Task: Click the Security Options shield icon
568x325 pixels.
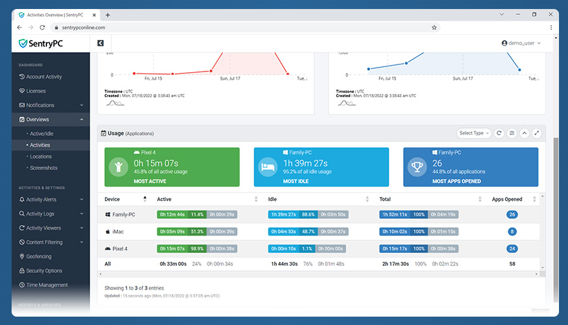Action: (x=22, y=271)
